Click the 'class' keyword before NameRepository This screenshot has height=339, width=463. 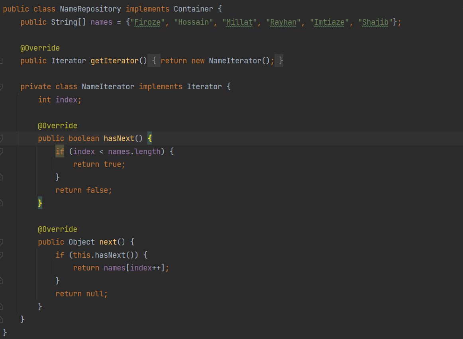pos(44,9)
